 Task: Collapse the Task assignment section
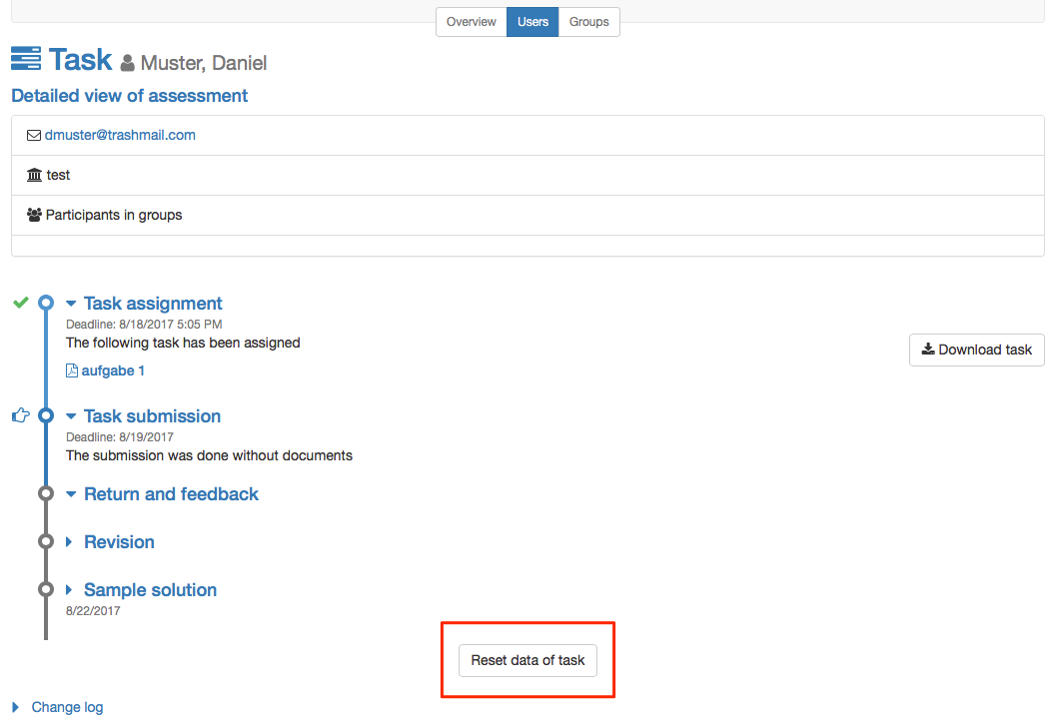pyautogui.click(x=71, y=304)
